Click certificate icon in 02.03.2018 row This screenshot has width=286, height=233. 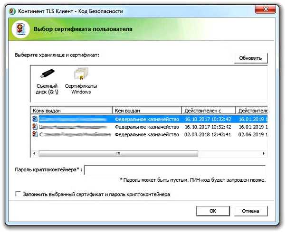(x=35, y=134)
